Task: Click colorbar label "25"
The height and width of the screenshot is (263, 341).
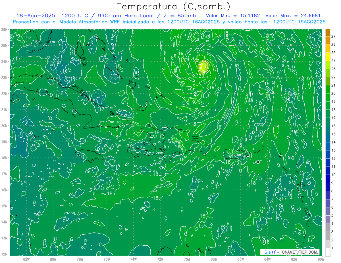Action: [x=334, y=53]
